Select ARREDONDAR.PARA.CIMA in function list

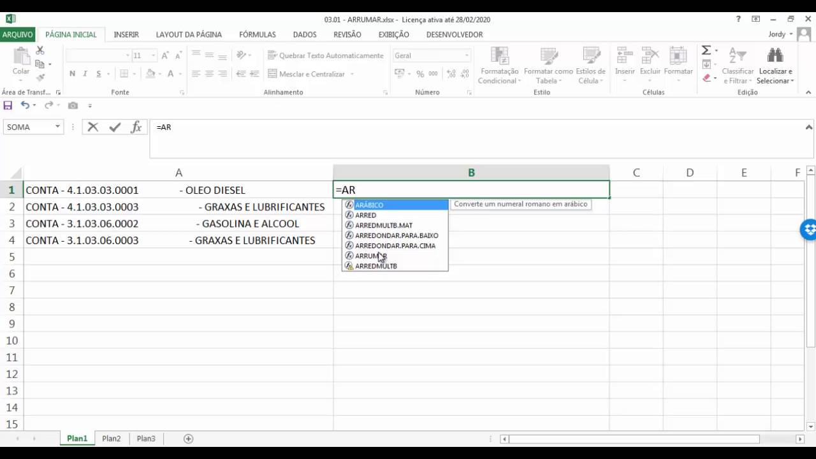coord(395,245)
